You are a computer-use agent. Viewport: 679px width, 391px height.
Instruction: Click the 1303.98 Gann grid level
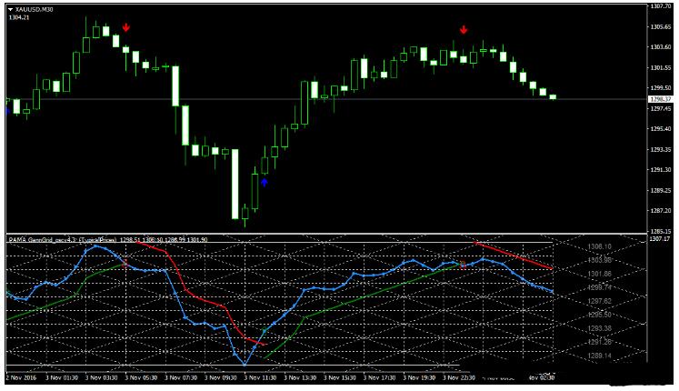(599, 260)
